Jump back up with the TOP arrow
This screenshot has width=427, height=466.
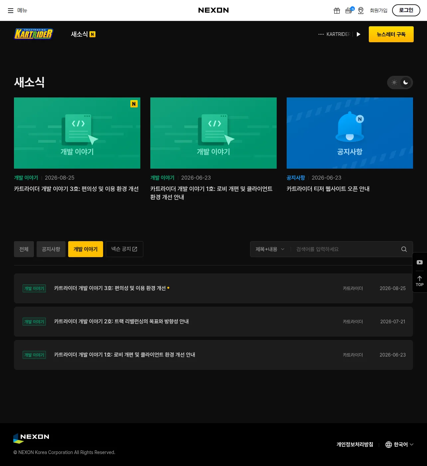420,281
